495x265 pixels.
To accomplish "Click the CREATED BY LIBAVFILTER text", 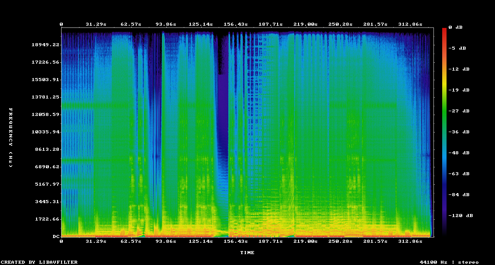I will 40,262.
